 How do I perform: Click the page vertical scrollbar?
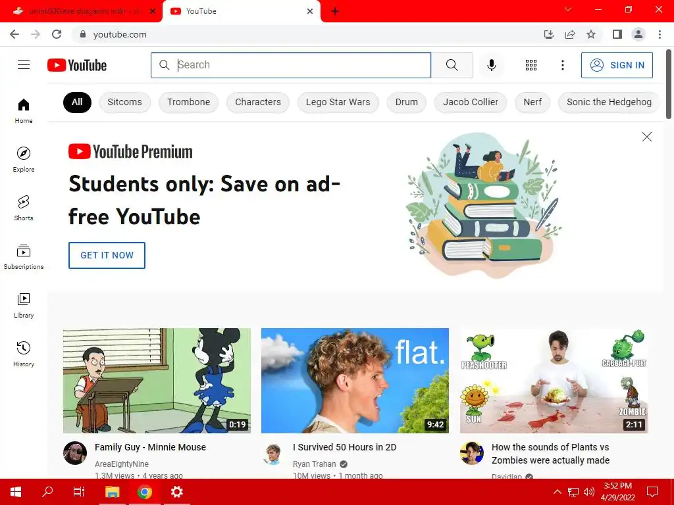(x=669, y=84)
